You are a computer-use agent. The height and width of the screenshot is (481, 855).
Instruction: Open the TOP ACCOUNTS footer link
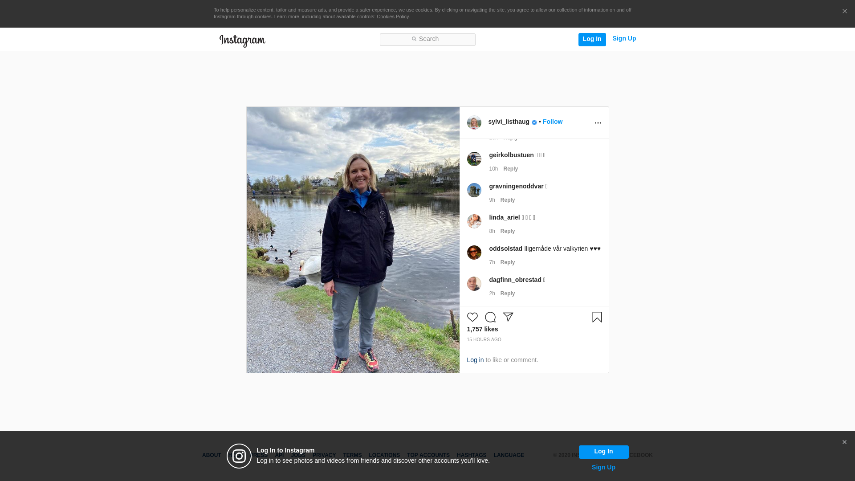point(428,455)
